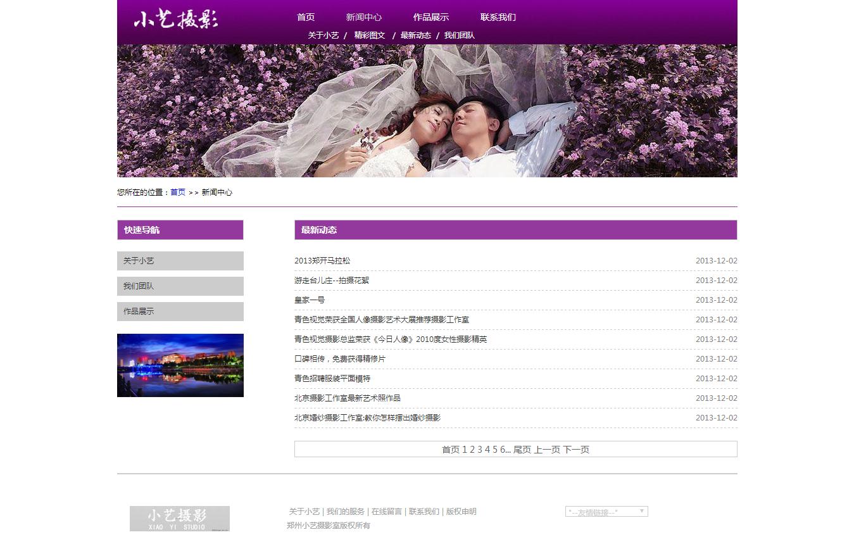
Task: Click the 小艺摄影 header logo
Action: [175, 20]
